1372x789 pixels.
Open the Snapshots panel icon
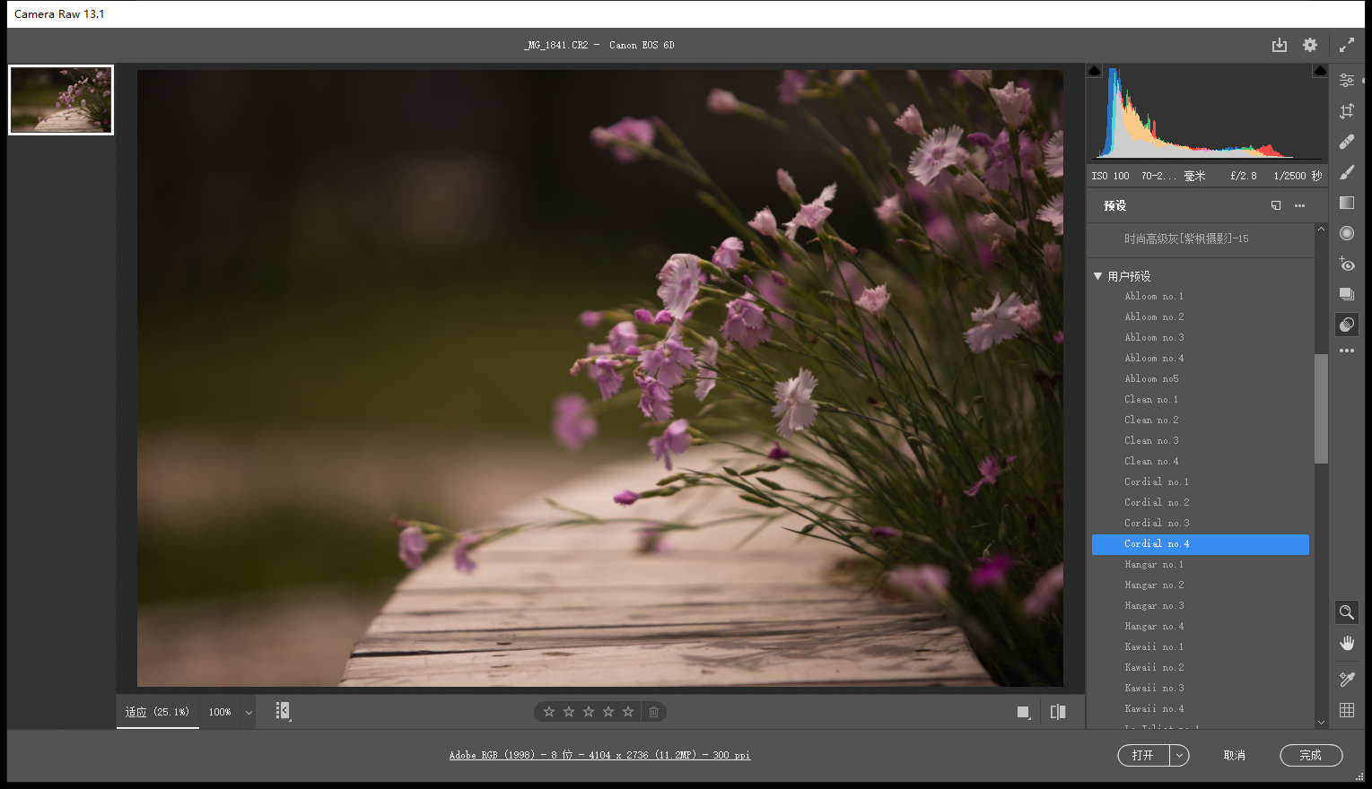coord(1346,294)
